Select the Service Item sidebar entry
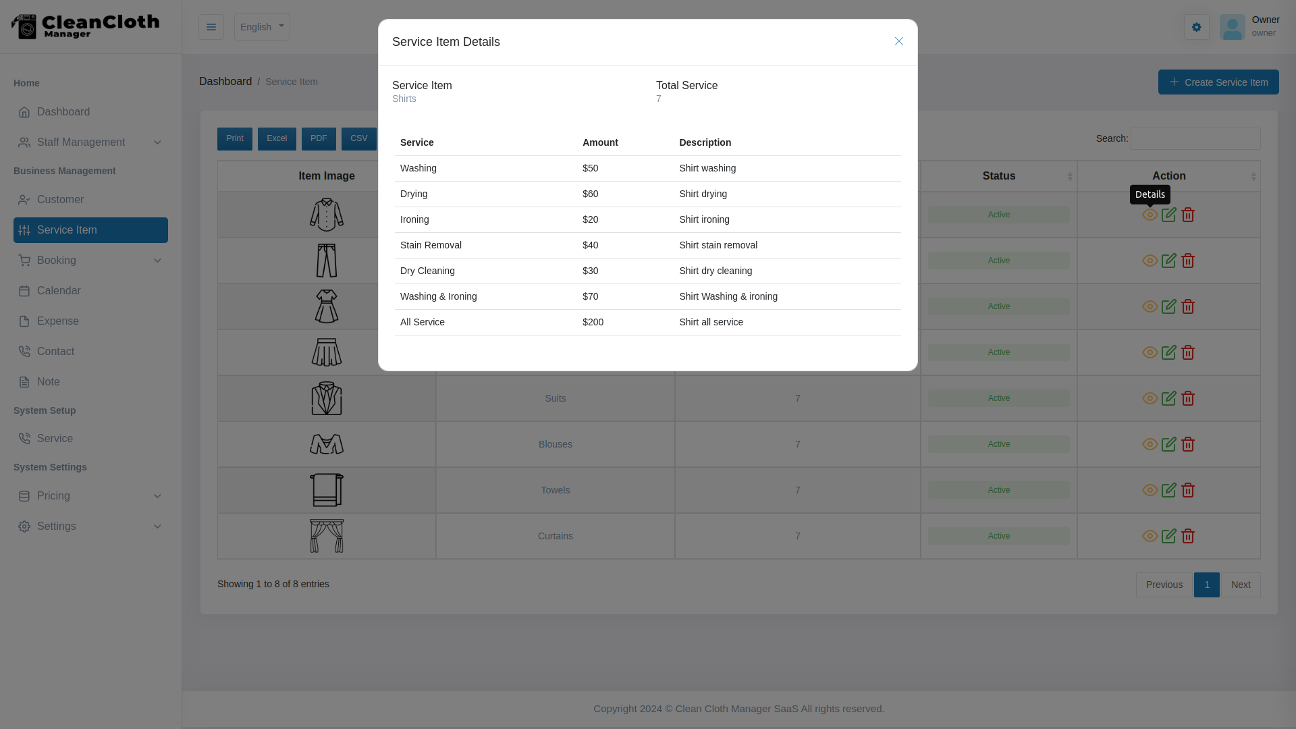Image resolution: width=1296 pixels, height=729 pixels. (x=68, y=230)
